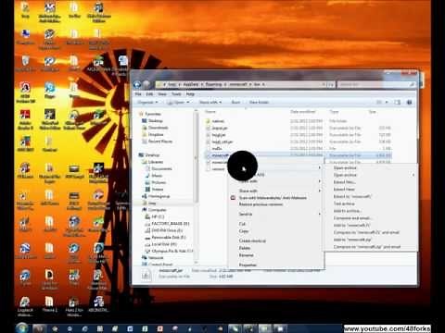Click New folder in the toolbar
This screenshot has width=445, height=333.
click(x=259, y=102)
